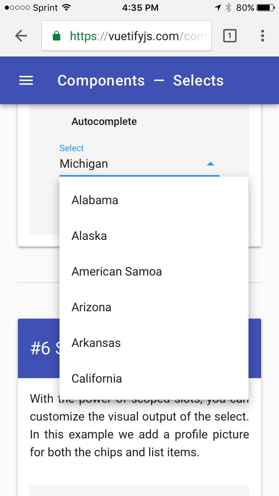Tap the back navigation arrow
The image size is (279, 496).
(x=21, y=36)
